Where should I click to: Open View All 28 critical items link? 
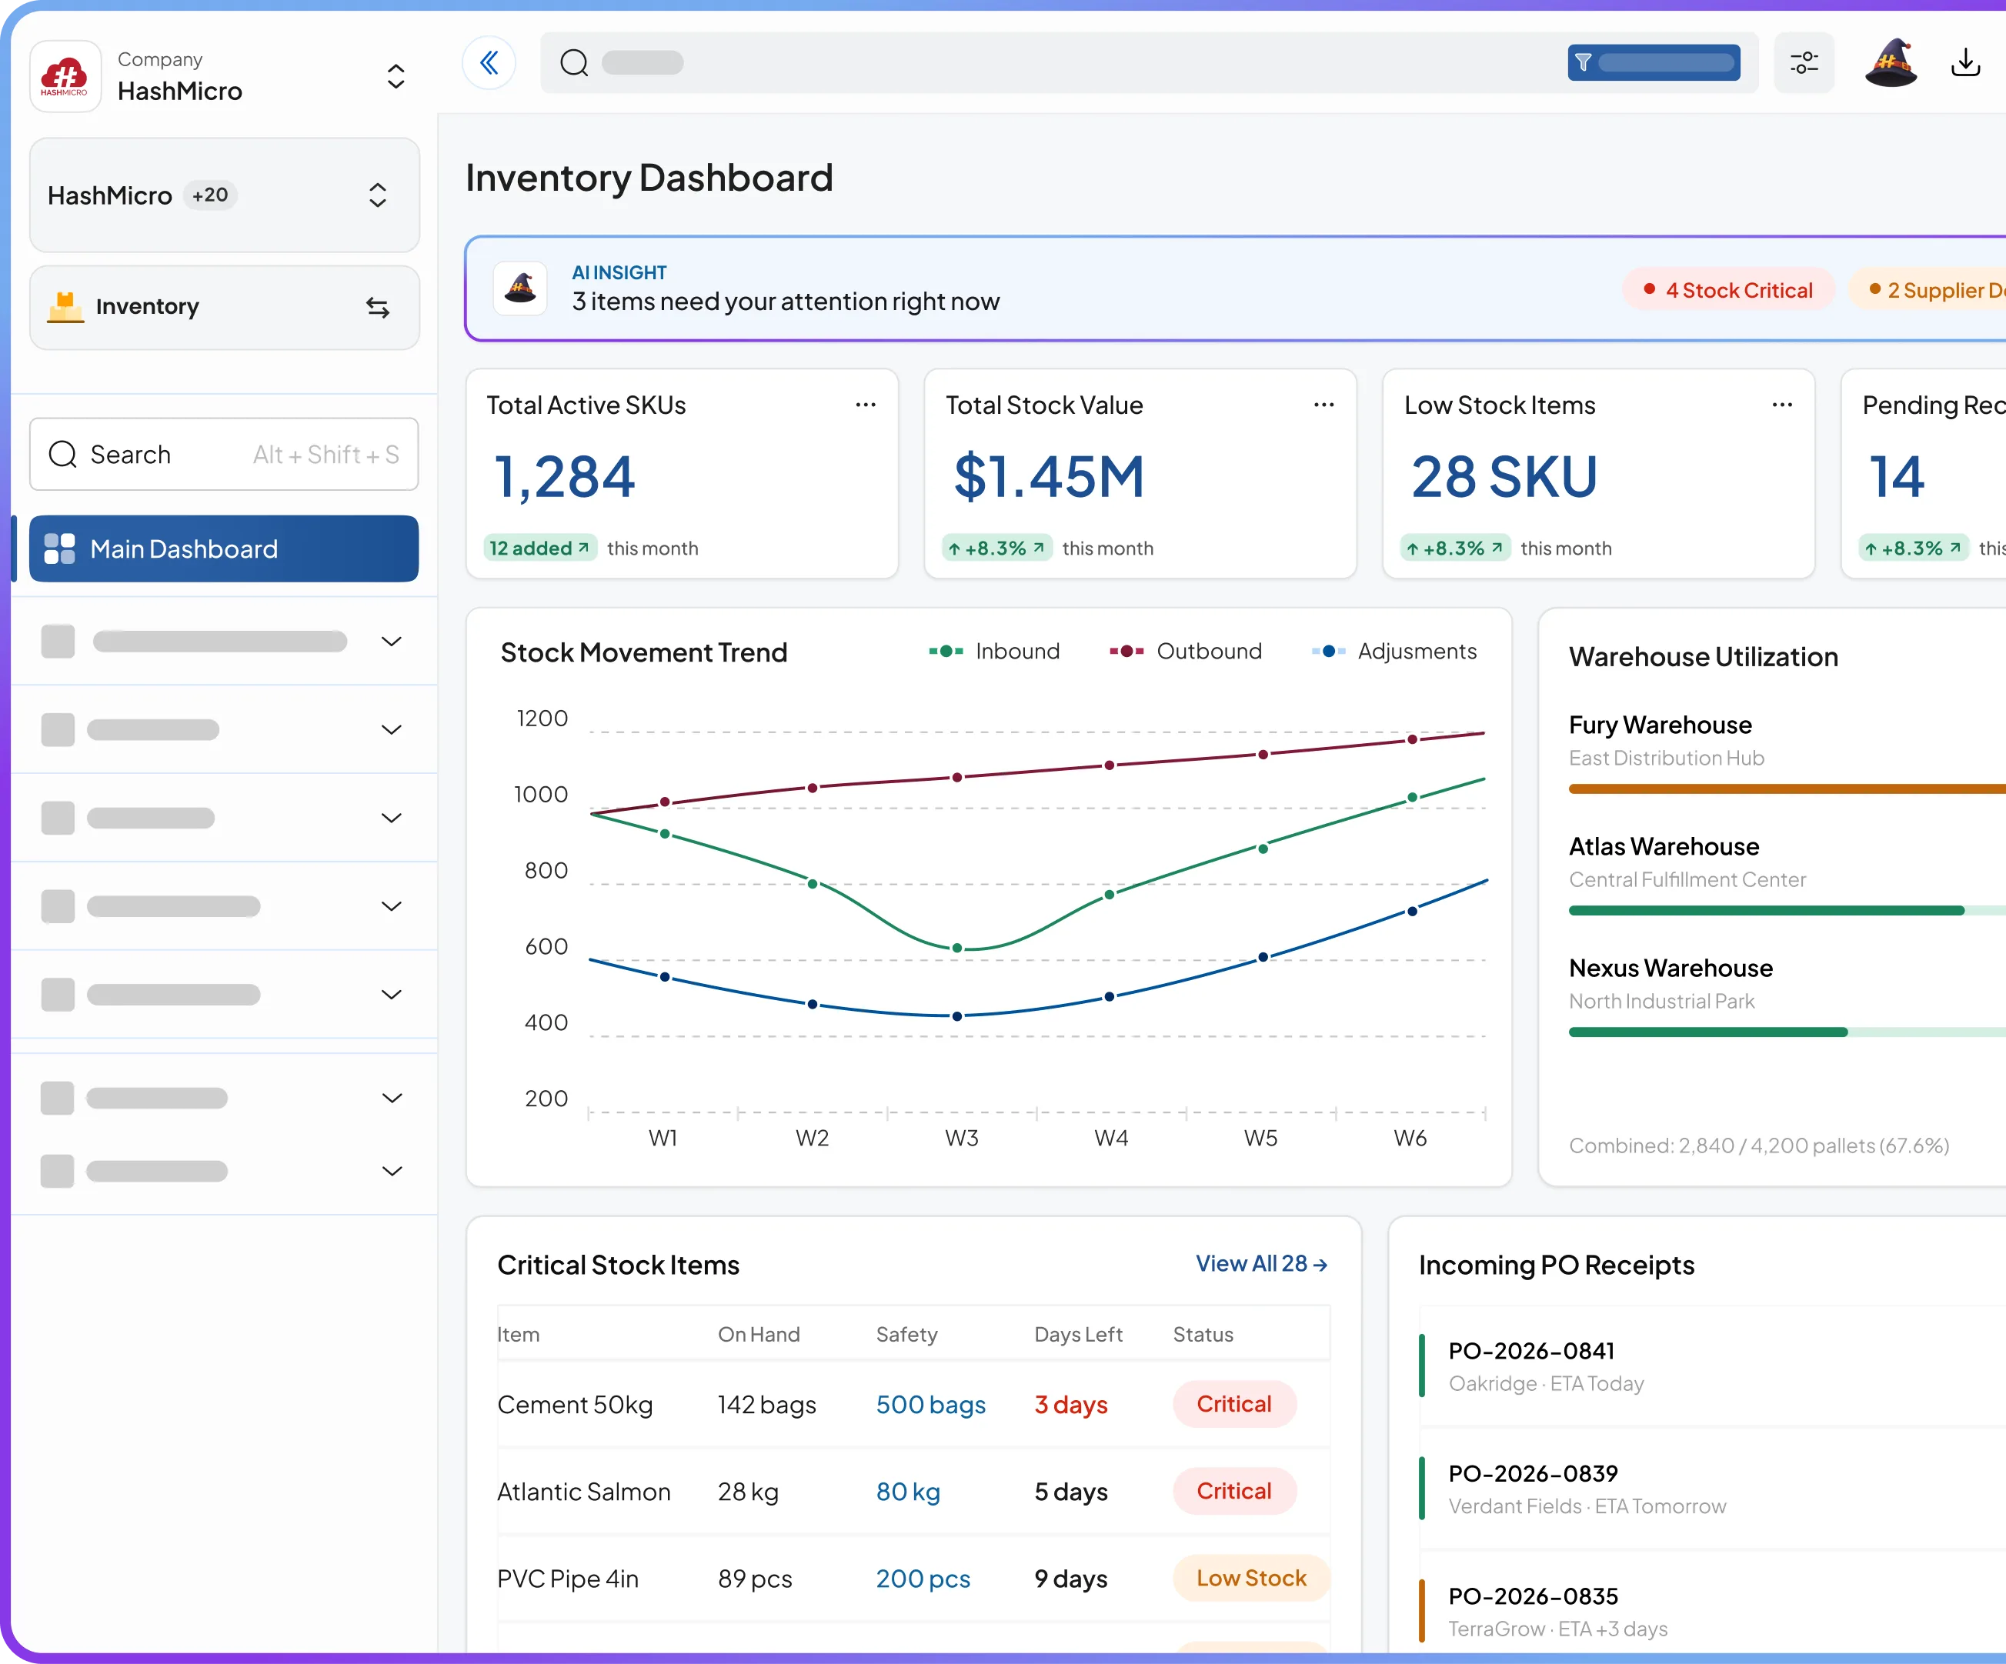click(1262, 1264)
